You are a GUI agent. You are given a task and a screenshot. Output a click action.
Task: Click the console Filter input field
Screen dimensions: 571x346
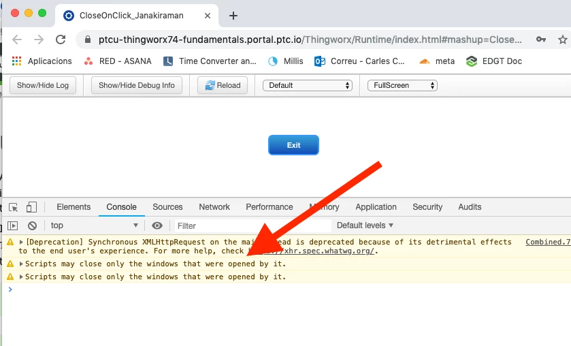(252, 225)
